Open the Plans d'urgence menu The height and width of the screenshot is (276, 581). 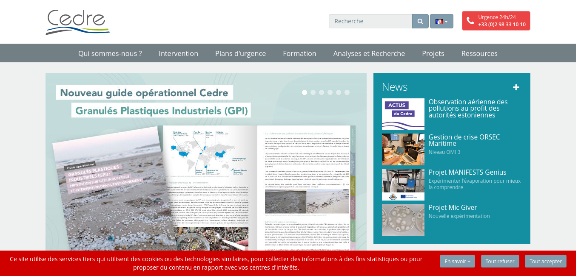click(241, 53)
